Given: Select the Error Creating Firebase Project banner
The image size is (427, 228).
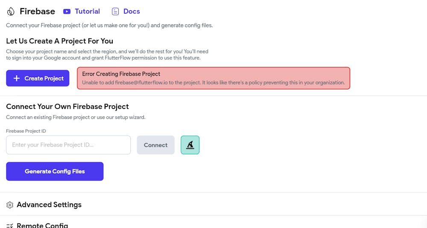Looking at the screenshot, I should [213, 78].
